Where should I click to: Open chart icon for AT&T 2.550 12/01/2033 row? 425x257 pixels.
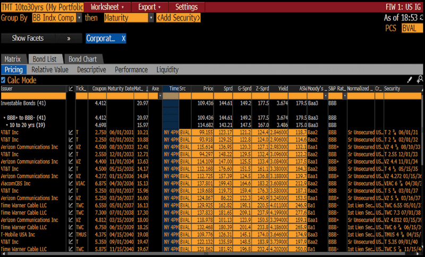71,154
